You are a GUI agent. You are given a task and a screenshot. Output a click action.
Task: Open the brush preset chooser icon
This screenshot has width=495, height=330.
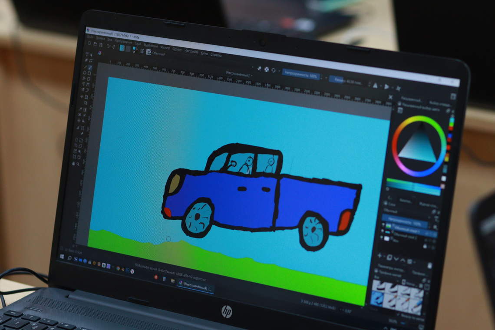(148, 52)
